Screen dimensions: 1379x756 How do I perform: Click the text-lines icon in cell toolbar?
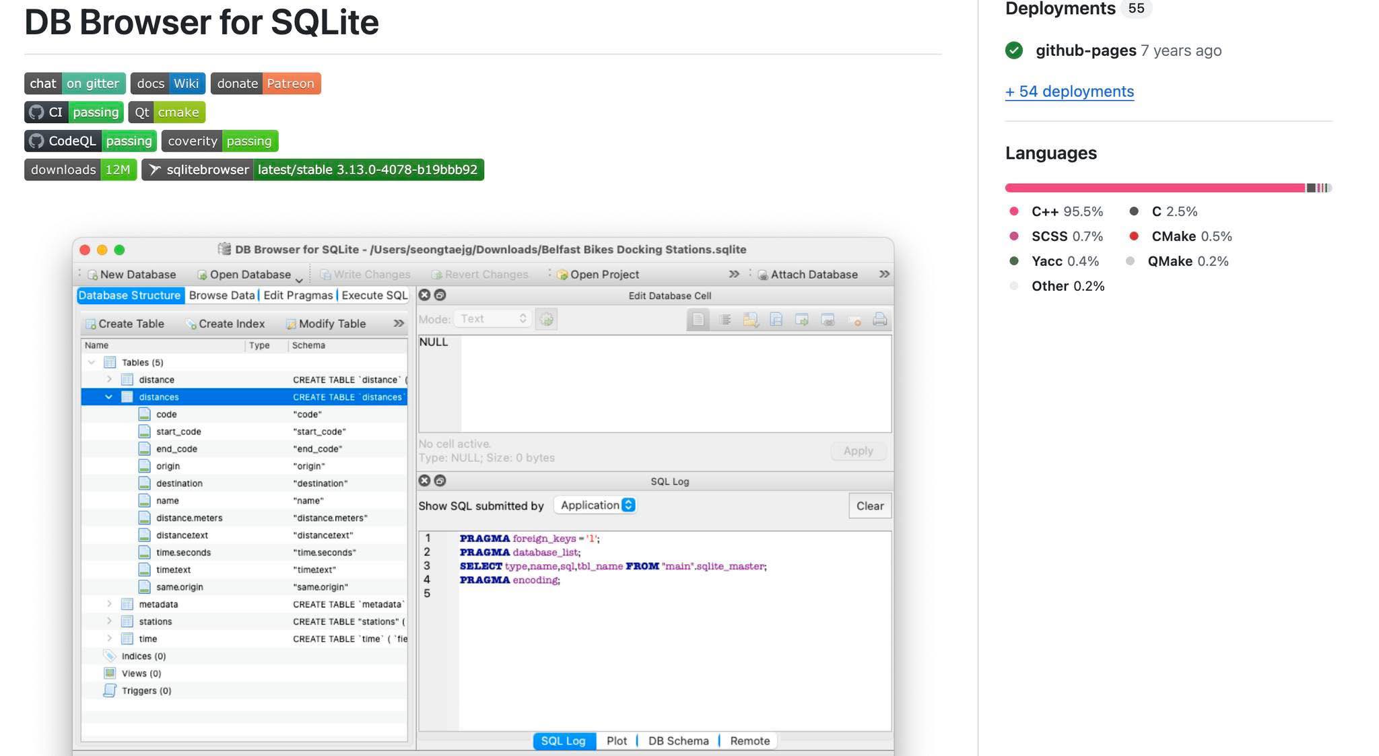click(725, 320)
